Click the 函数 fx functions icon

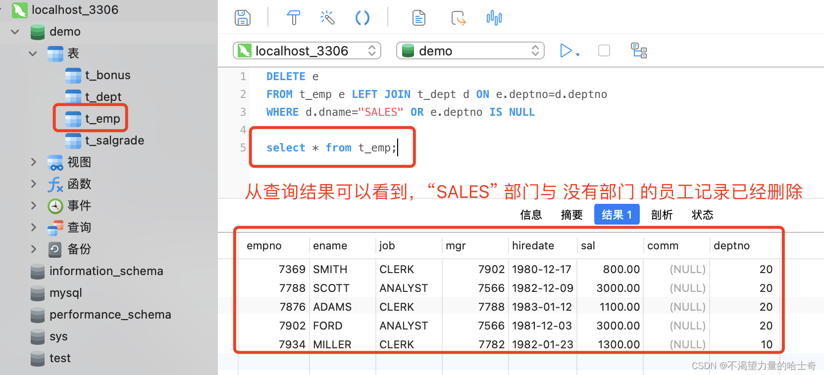(x=55, y=184)
